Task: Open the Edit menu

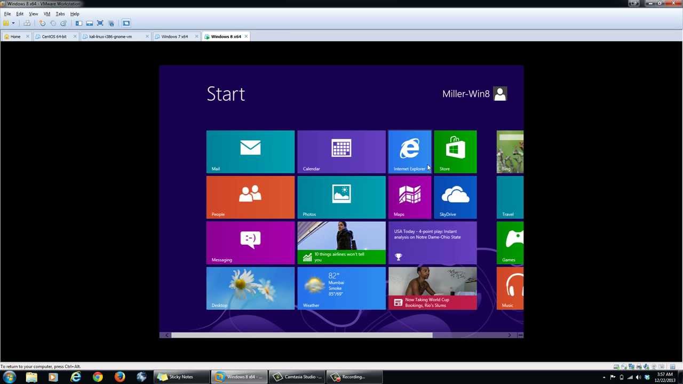Action: tap(20, 14)
